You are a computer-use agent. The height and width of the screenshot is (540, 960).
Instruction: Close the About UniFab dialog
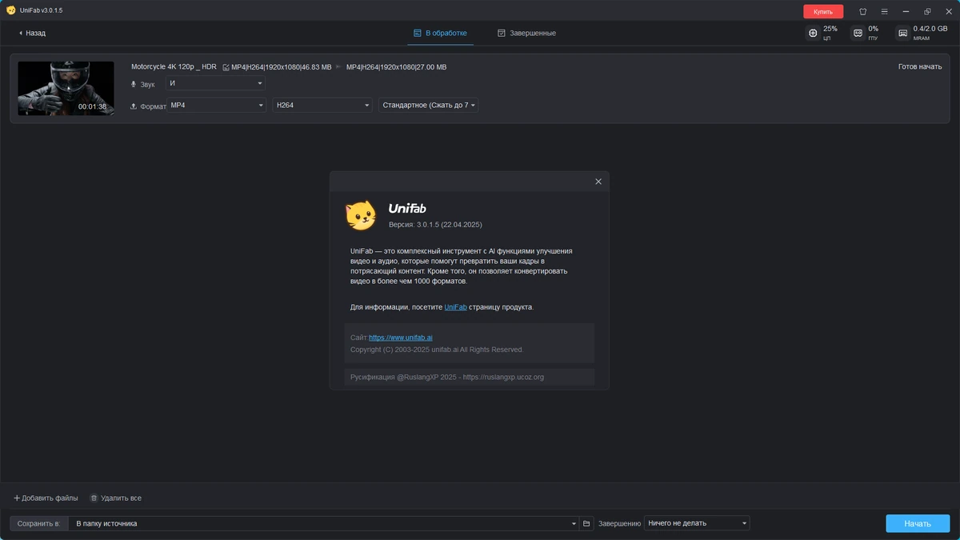(x=598, y=182)
